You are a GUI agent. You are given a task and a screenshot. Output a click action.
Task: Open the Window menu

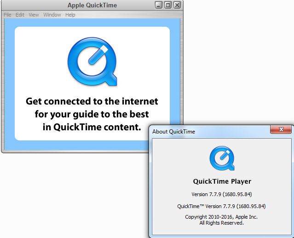click(52, 15)
